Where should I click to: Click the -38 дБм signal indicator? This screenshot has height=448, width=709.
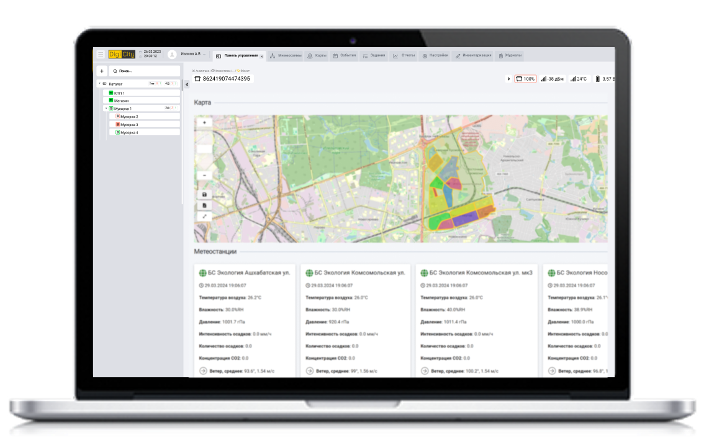(x=552, y=79)
